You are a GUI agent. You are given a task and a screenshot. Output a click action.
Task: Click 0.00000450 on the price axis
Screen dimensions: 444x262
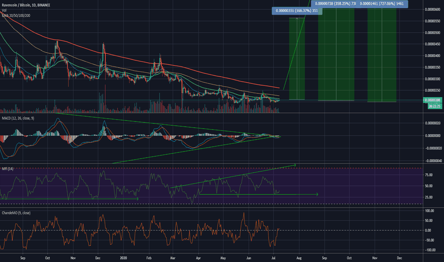(x=433, y=44)
